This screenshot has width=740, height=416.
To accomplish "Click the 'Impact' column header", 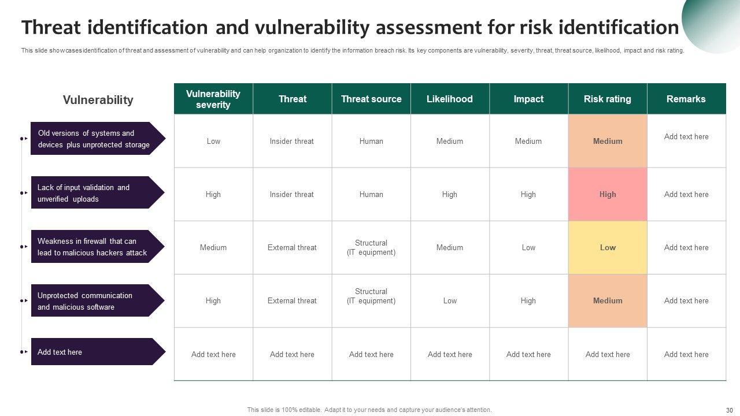I will (528, 99).
